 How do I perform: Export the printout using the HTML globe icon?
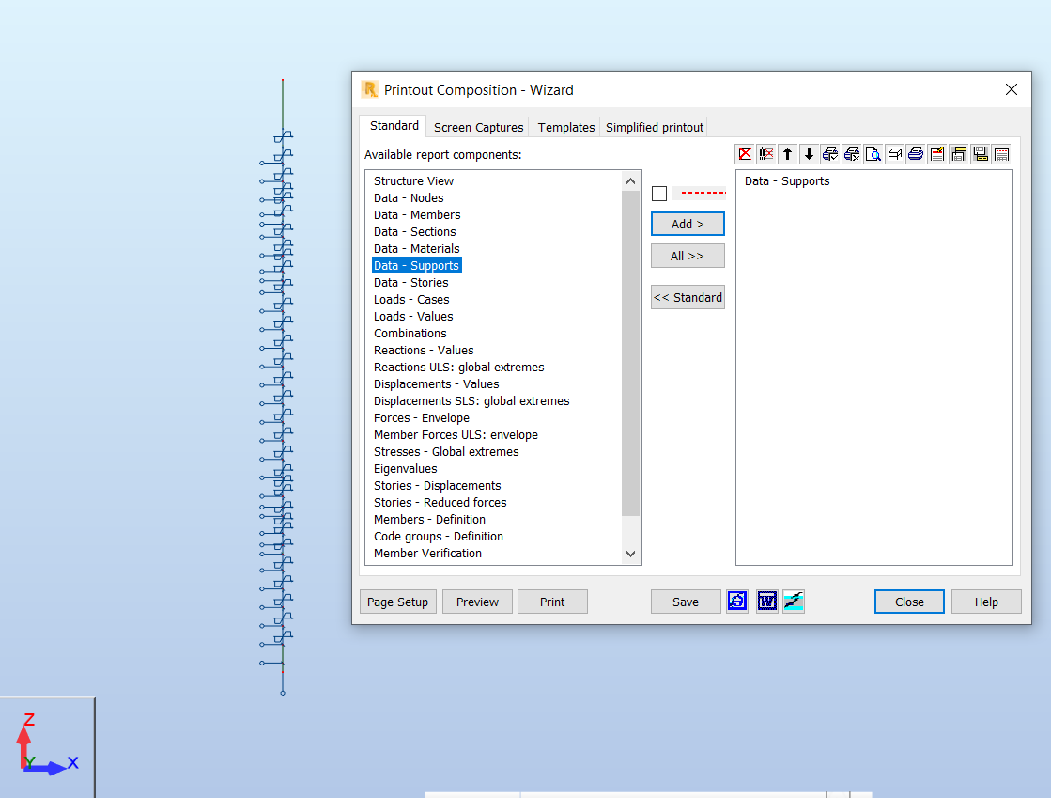click(736, 601)
